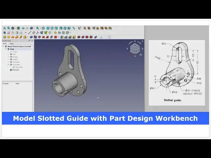Collapse the Body tree node
Viewport: 211px width, 158px height.
coord(6,49)
